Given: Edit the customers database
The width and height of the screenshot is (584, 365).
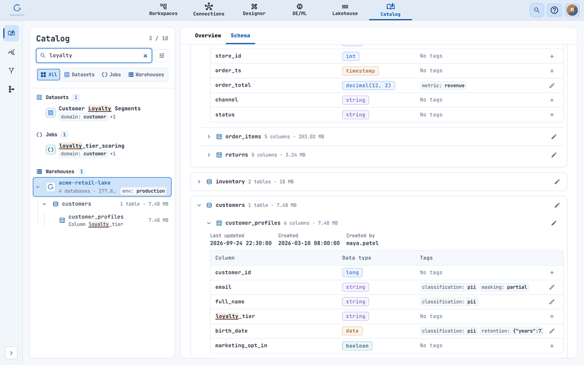Looking at the screenshot, I should tap(557, 205).
